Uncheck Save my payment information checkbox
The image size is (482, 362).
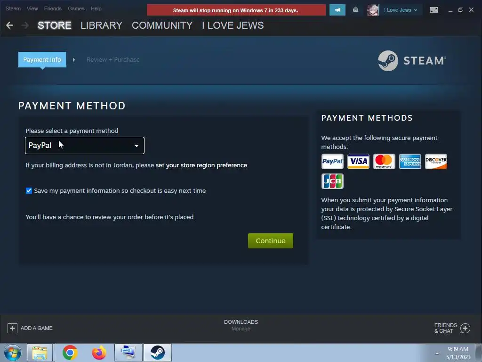(x=29, y=190)
